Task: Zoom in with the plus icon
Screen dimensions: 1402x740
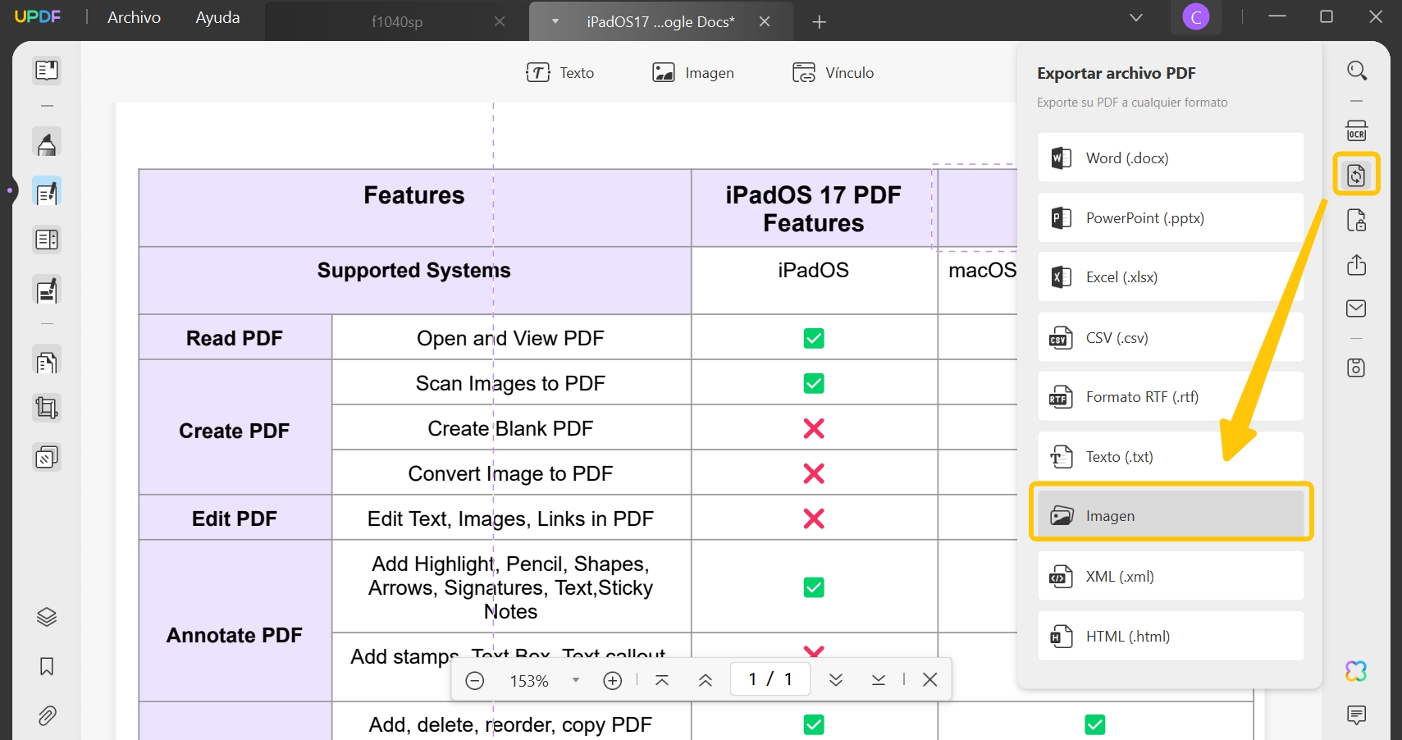Action: [x=613, y=681]
